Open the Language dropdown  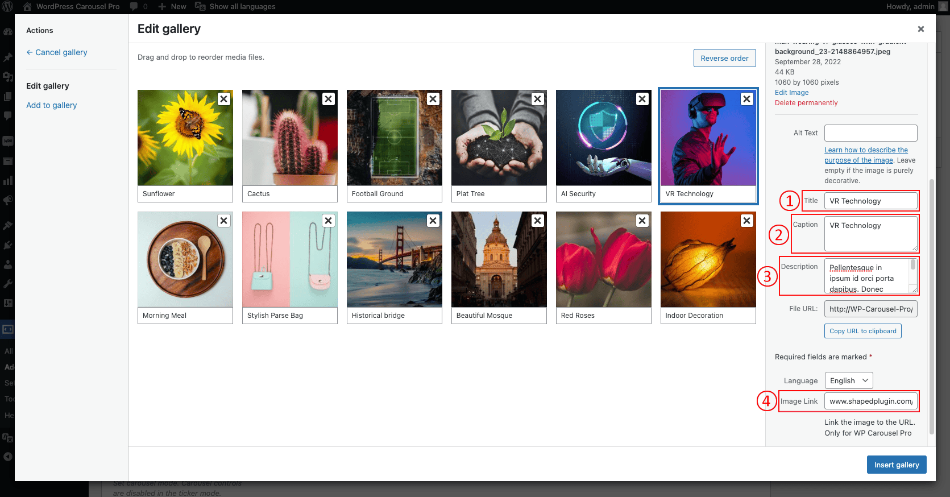(849, 380)
